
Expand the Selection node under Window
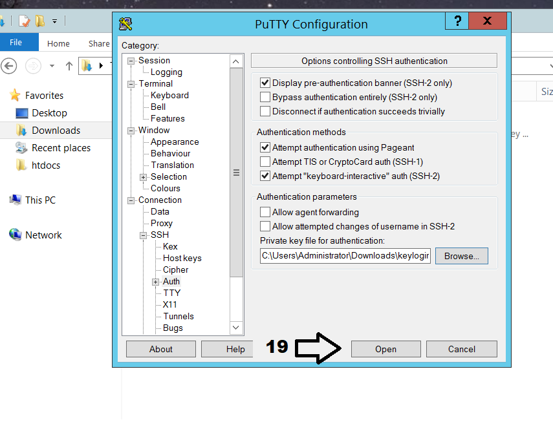[x=144, y=177]
